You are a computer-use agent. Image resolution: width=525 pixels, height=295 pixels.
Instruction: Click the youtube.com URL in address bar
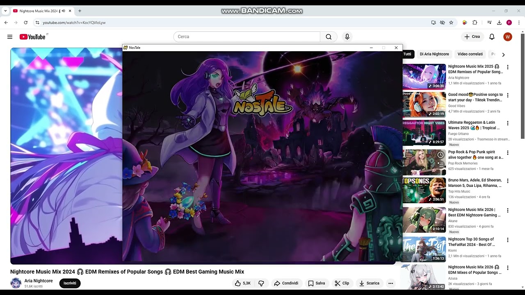pyautogui.click(x=74, y=23)
